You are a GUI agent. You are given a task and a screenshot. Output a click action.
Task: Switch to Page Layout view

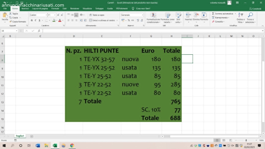click(224, 140)
